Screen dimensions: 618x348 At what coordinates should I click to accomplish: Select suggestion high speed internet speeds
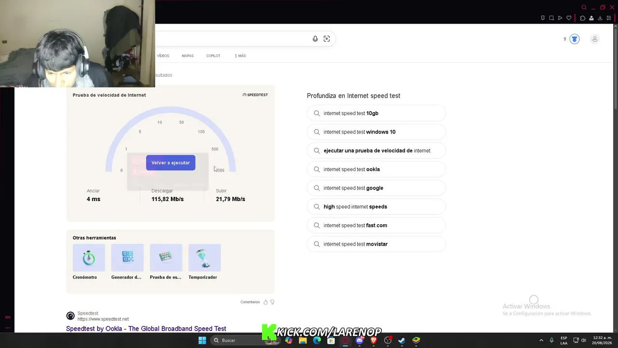tap(376, 206)
